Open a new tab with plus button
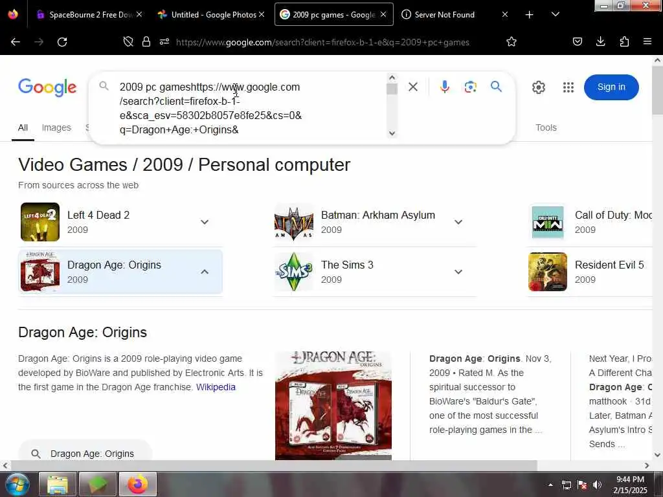Screen dimensions: 663x497 (x=530, y=15)
